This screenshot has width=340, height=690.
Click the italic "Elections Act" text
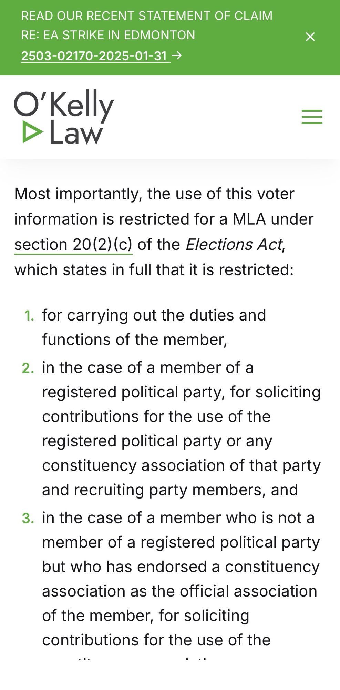[234, 244]
